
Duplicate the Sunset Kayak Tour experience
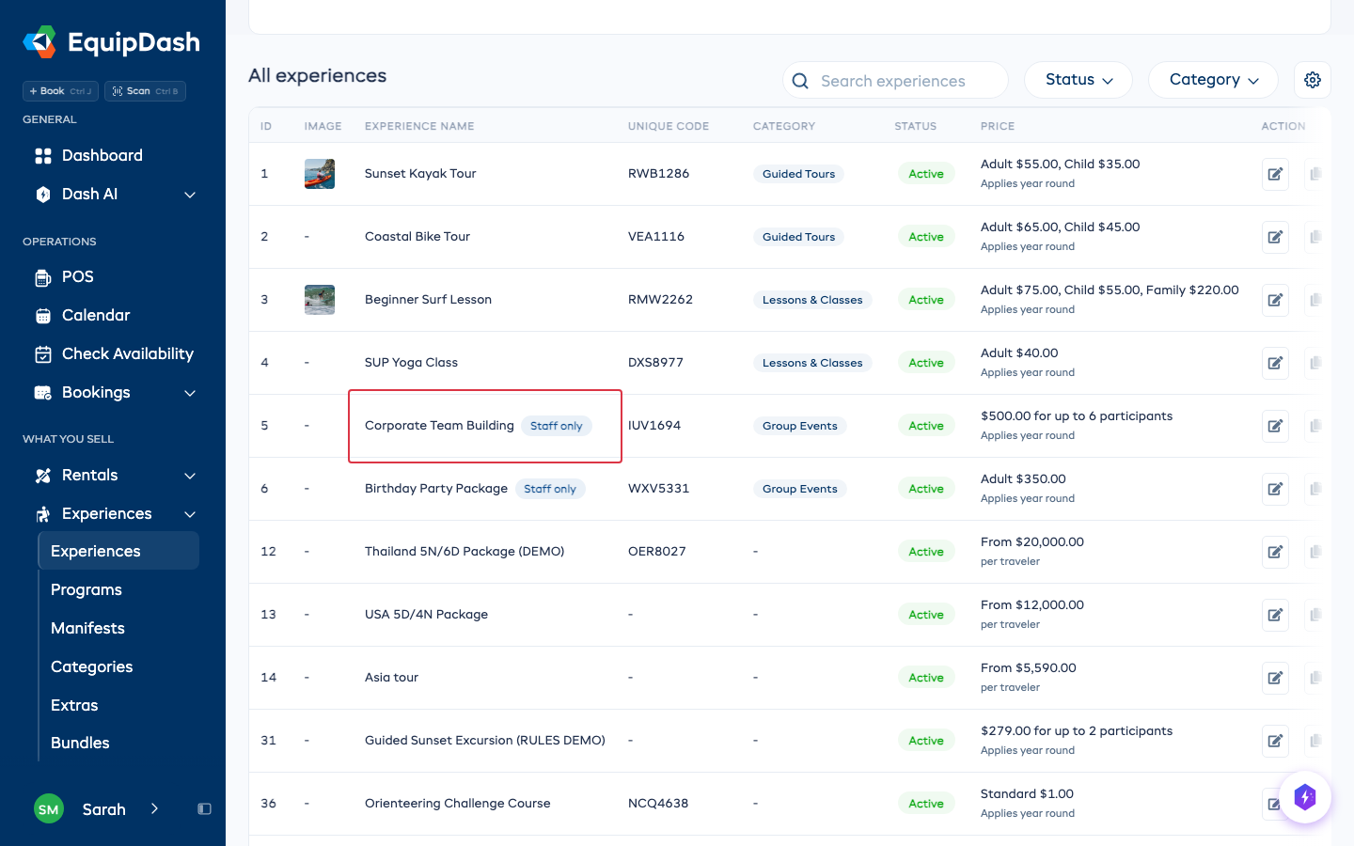1315,174
